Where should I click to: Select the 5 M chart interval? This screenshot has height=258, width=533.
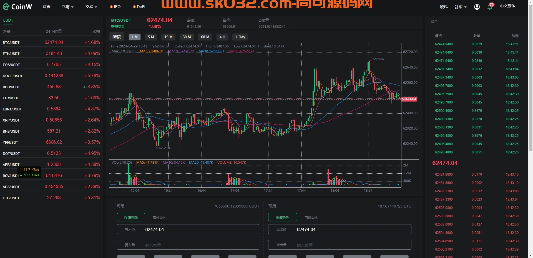click(151, 37)
